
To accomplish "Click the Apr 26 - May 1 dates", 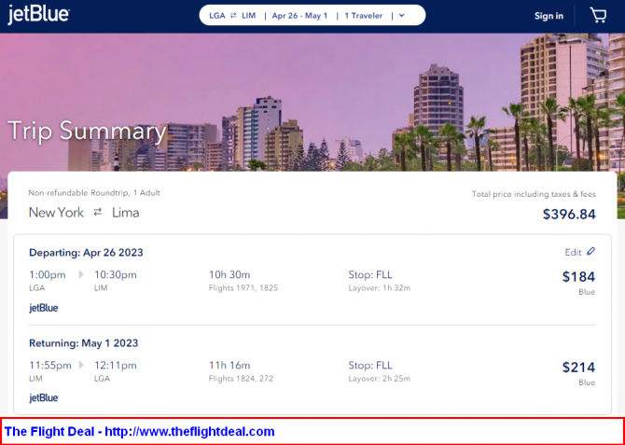I will pos(299,16).
